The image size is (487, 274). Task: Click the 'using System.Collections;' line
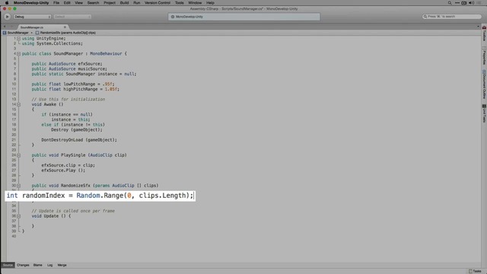tap(53, 43)
